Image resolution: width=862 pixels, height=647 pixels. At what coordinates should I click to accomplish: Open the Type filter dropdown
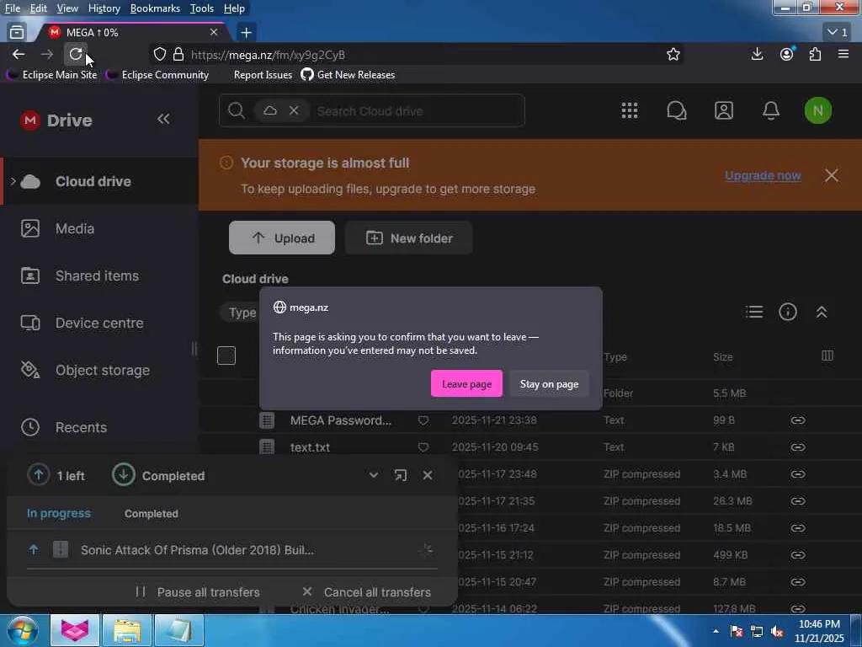pos(241,313)
